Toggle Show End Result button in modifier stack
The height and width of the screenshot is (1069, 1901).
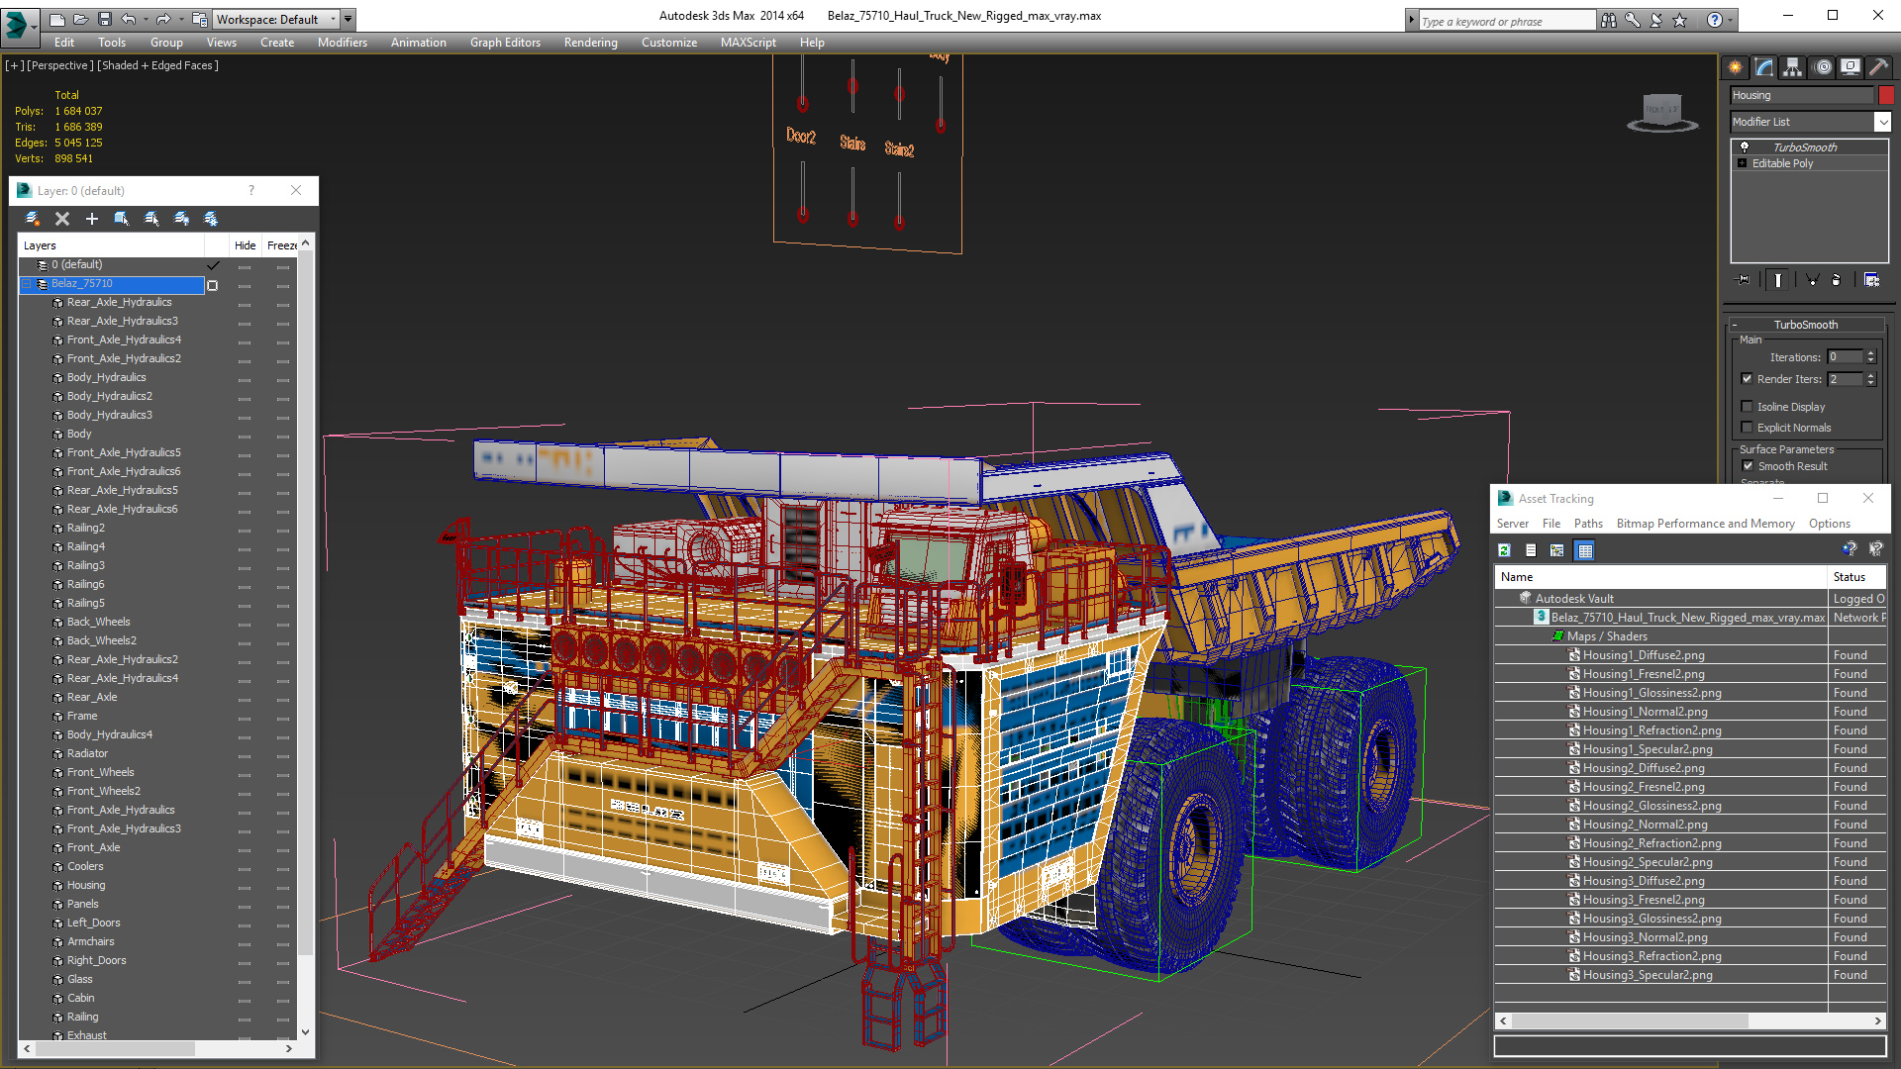[1778, 280]
